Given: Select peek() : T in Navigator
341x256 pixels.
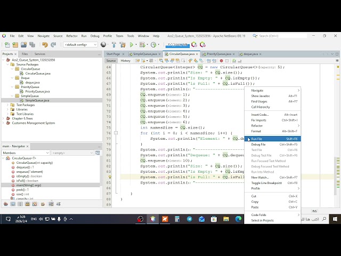Looking at the screenshot, I should (x=22, y=190).
